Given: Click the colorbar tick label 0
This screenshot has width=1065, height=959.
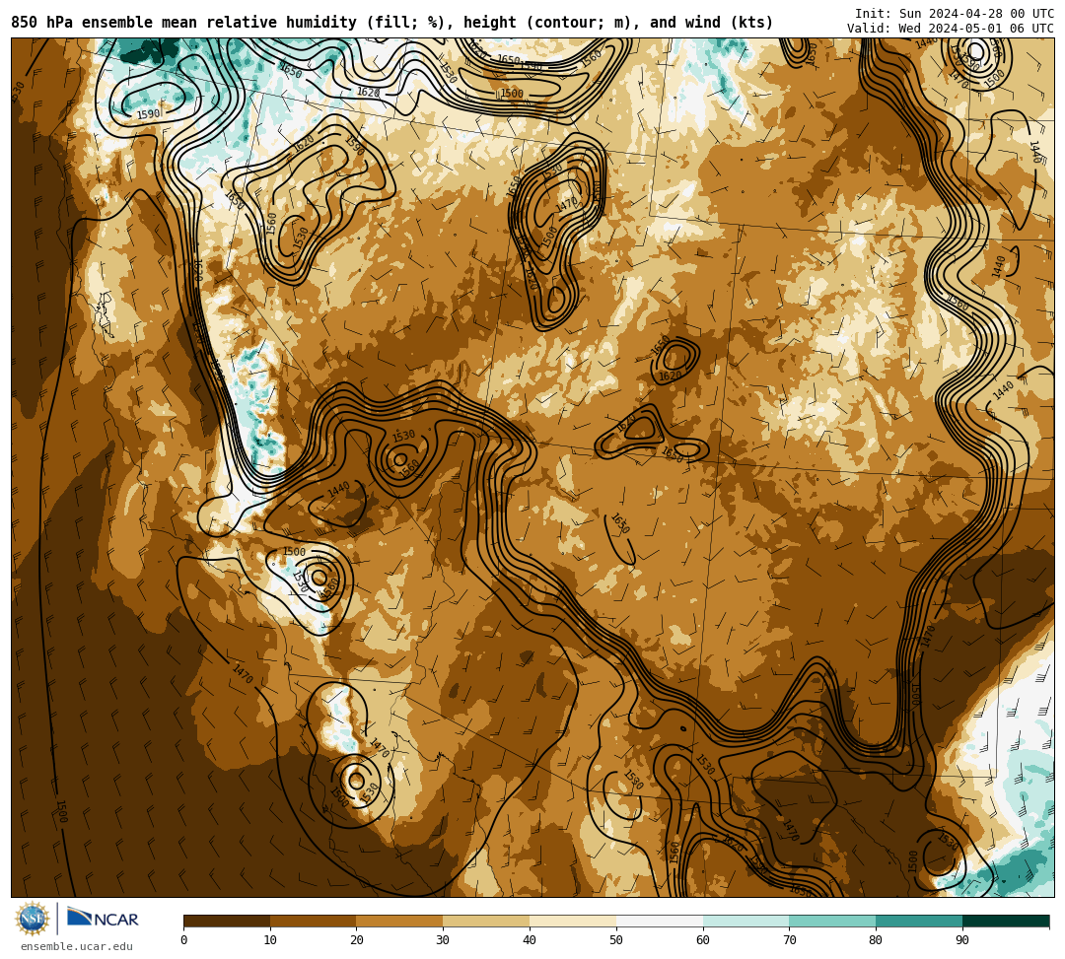Looking at the screenshot, I should [184, 940].
